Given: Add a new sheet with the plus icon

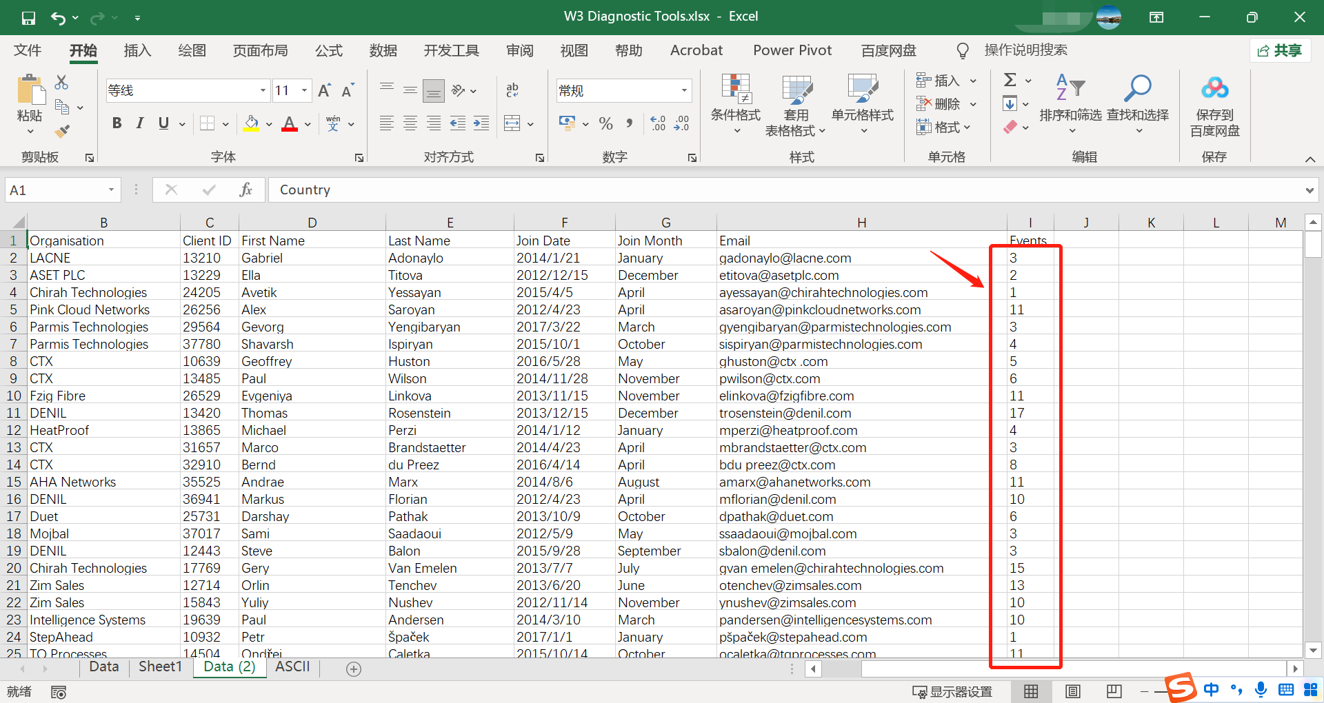Looking at the screenshot, I should click(x=354, y=669).
